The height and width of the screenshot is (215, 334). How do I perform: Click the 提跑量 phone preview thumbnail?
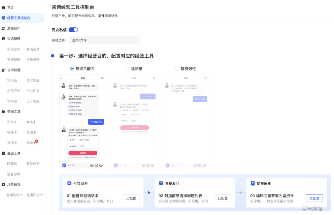134,122
